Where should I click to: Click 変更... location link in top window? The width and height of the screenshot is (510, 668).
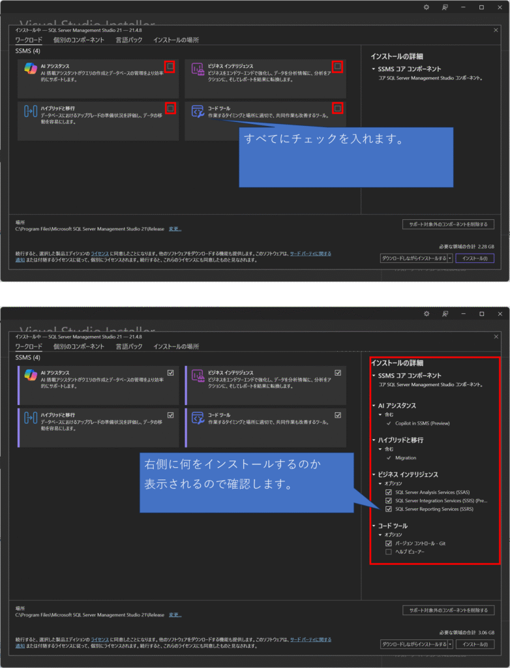point(175,229)
